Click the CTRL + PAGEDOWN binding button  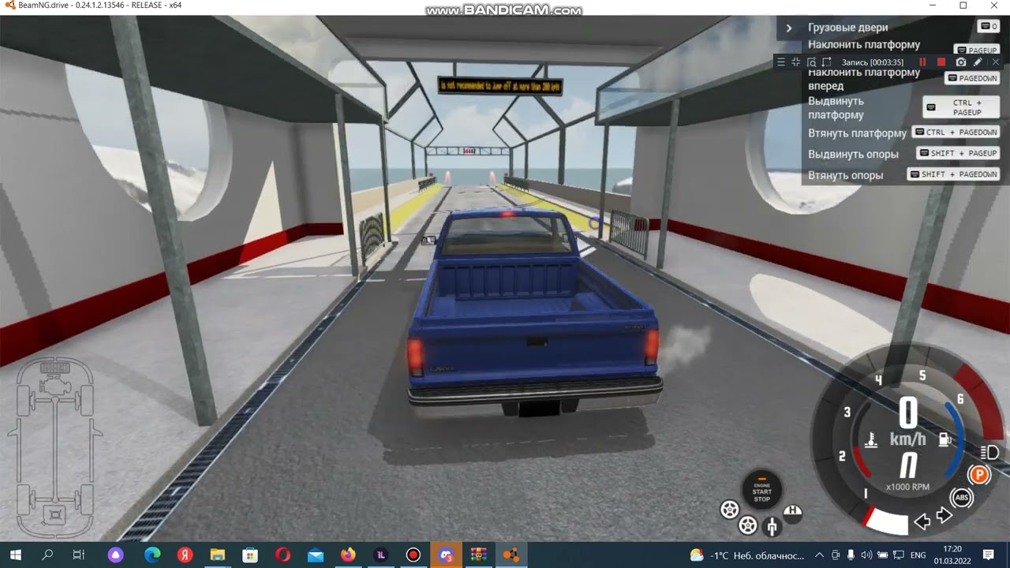pyautogui.click(x=956, y=133)
